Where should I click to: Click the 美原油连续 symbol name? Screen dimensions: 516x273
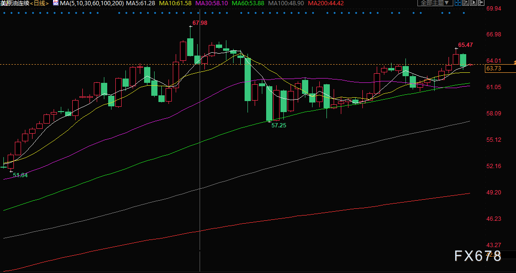point(15,3)
